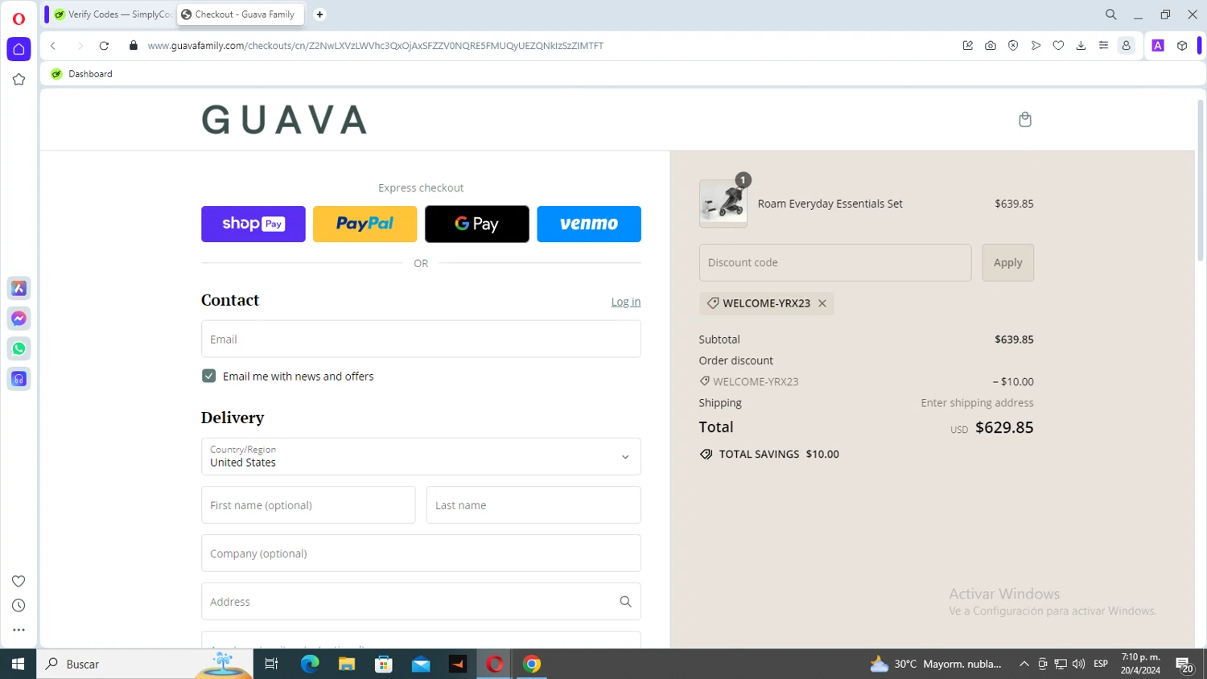Open the bookmarks star in the sidebar
This screenshot has height=679, width=1207.
[x=19, y=80]
